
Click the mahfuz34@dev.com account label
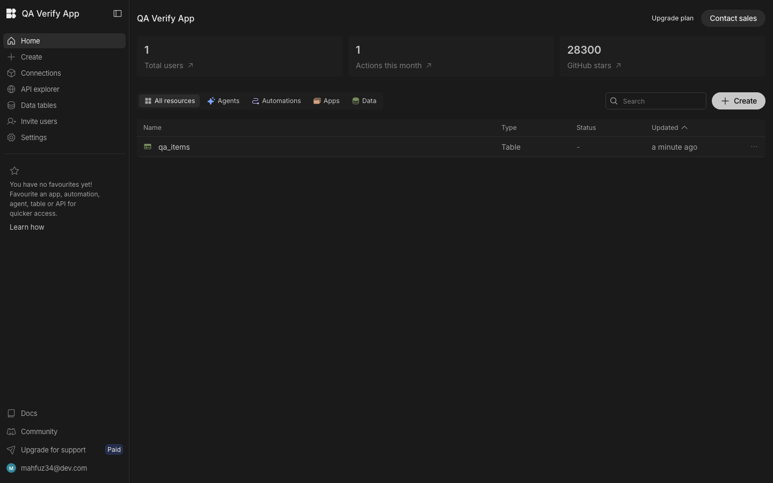pos(54,468)
